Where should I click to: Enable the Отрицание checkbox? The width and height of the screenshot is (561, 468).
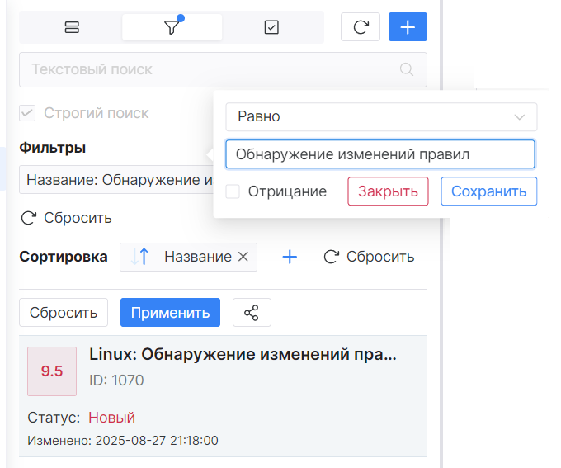233,191
